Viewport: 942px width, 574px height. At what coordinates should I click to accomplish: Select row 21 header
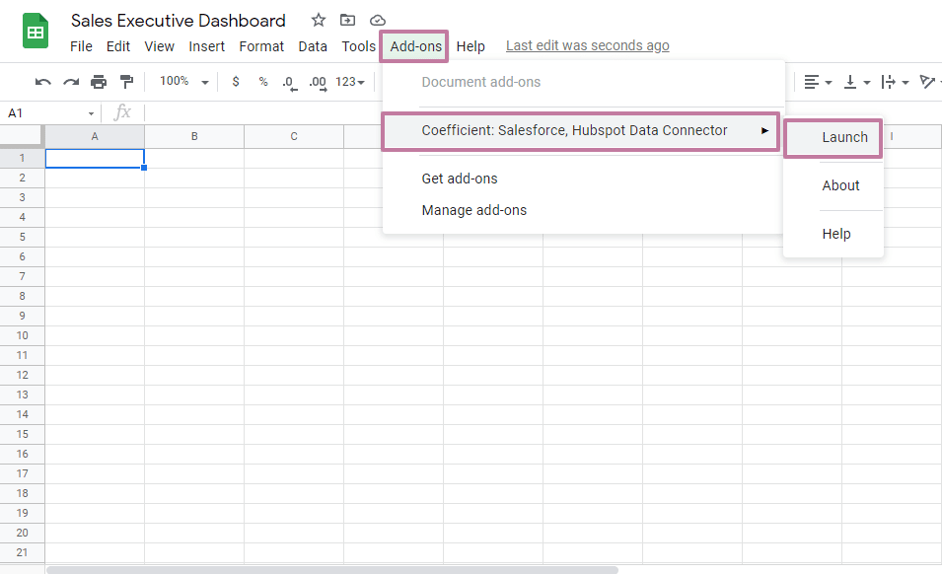click(23, 552)
